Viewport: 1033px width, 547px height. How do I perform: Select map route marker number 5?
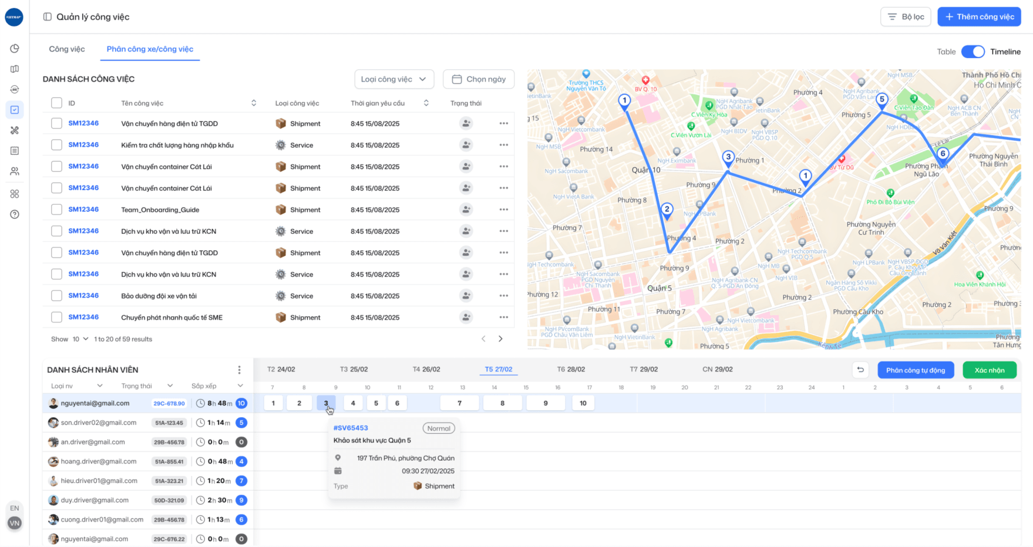[x=881, y=100]
